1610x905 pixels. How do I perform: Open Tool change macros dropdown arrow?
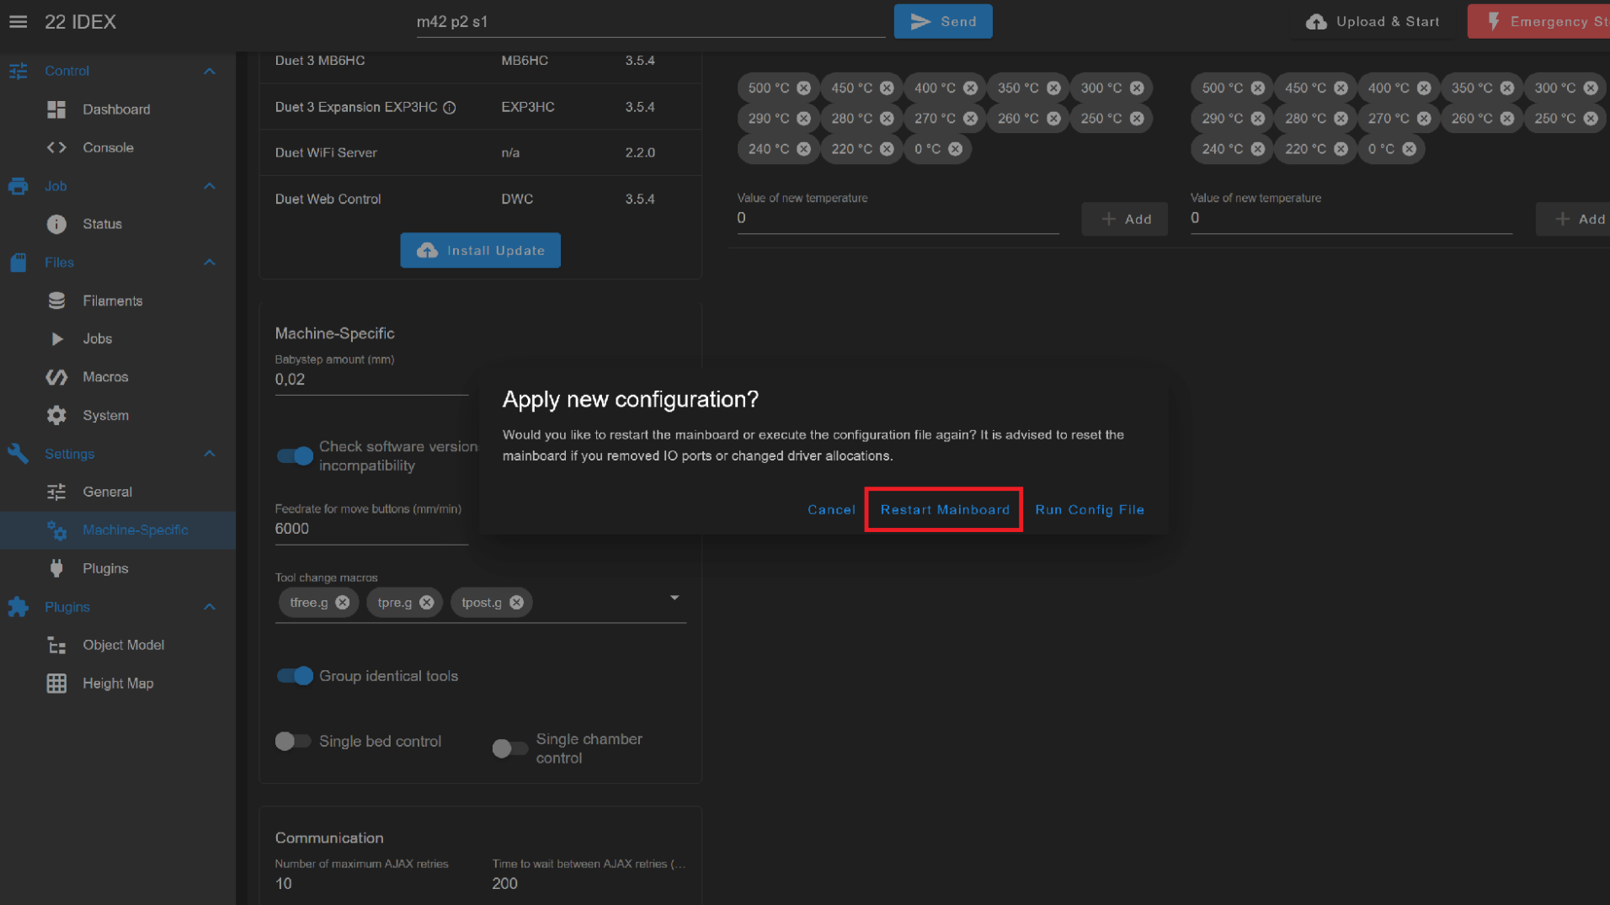674,598
